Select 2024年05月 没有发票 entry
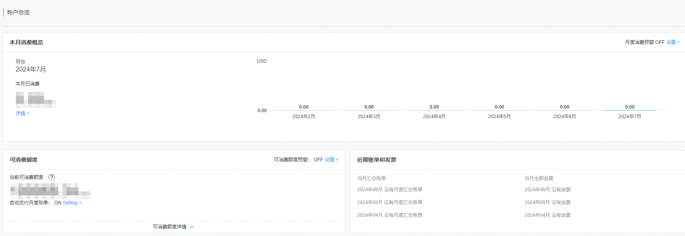This screenshot has width=685, height=236. pyautogui.click(x=547, y=202)
